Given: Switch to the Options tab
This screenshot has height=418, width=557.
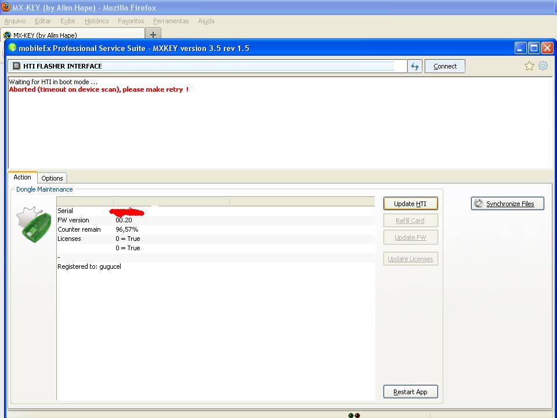Looking at the screenshot, I should tap(52, 178).
